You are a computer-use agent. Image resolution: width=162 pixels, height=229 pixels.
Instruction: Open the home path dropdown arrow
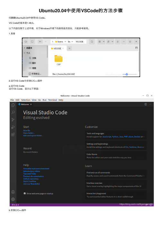[65, 42]
